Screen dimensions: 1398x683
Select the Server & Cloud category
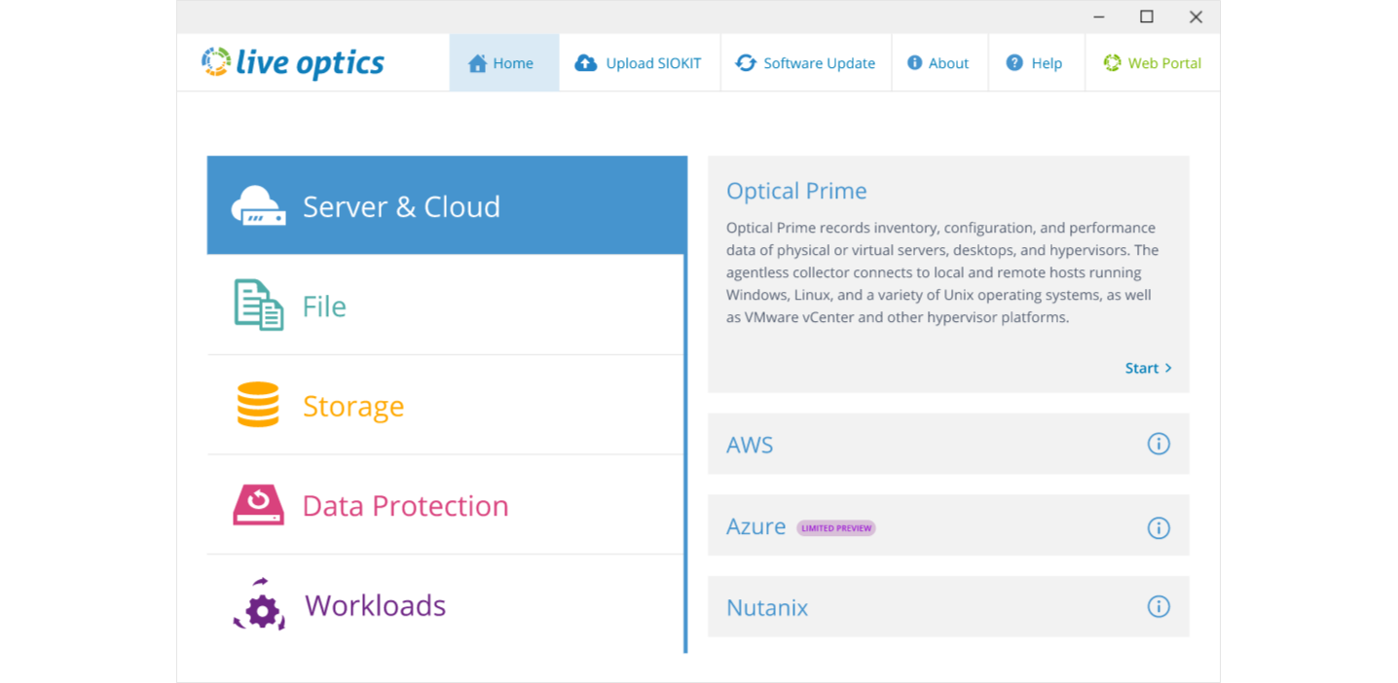pos(447,205)
